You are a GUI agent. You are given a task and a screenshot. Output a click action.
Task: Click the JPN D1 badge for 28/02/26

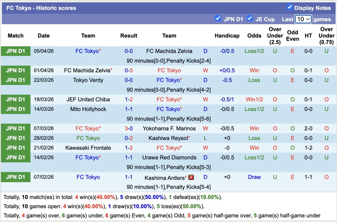pyautogui.click(x=15, y=138)
